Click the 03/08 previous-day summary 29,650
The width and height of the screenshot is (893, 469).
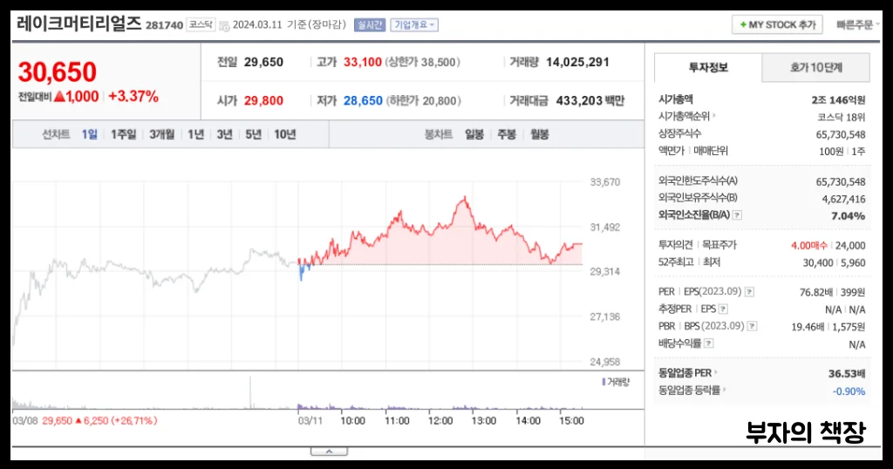pyautogui.click(x=57, y=421)
